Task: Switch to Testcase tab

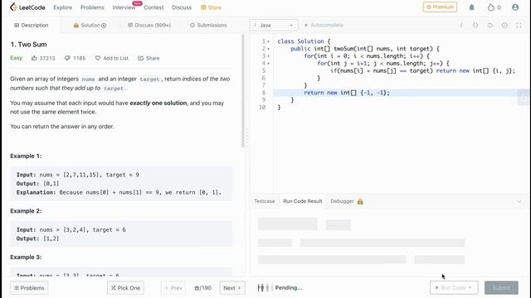Action: point(265,201)
